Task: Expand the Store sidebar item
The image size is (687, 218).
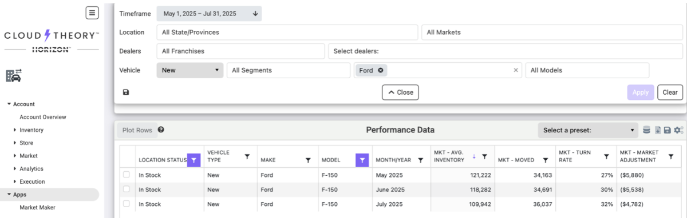Action: coord(15,143)
